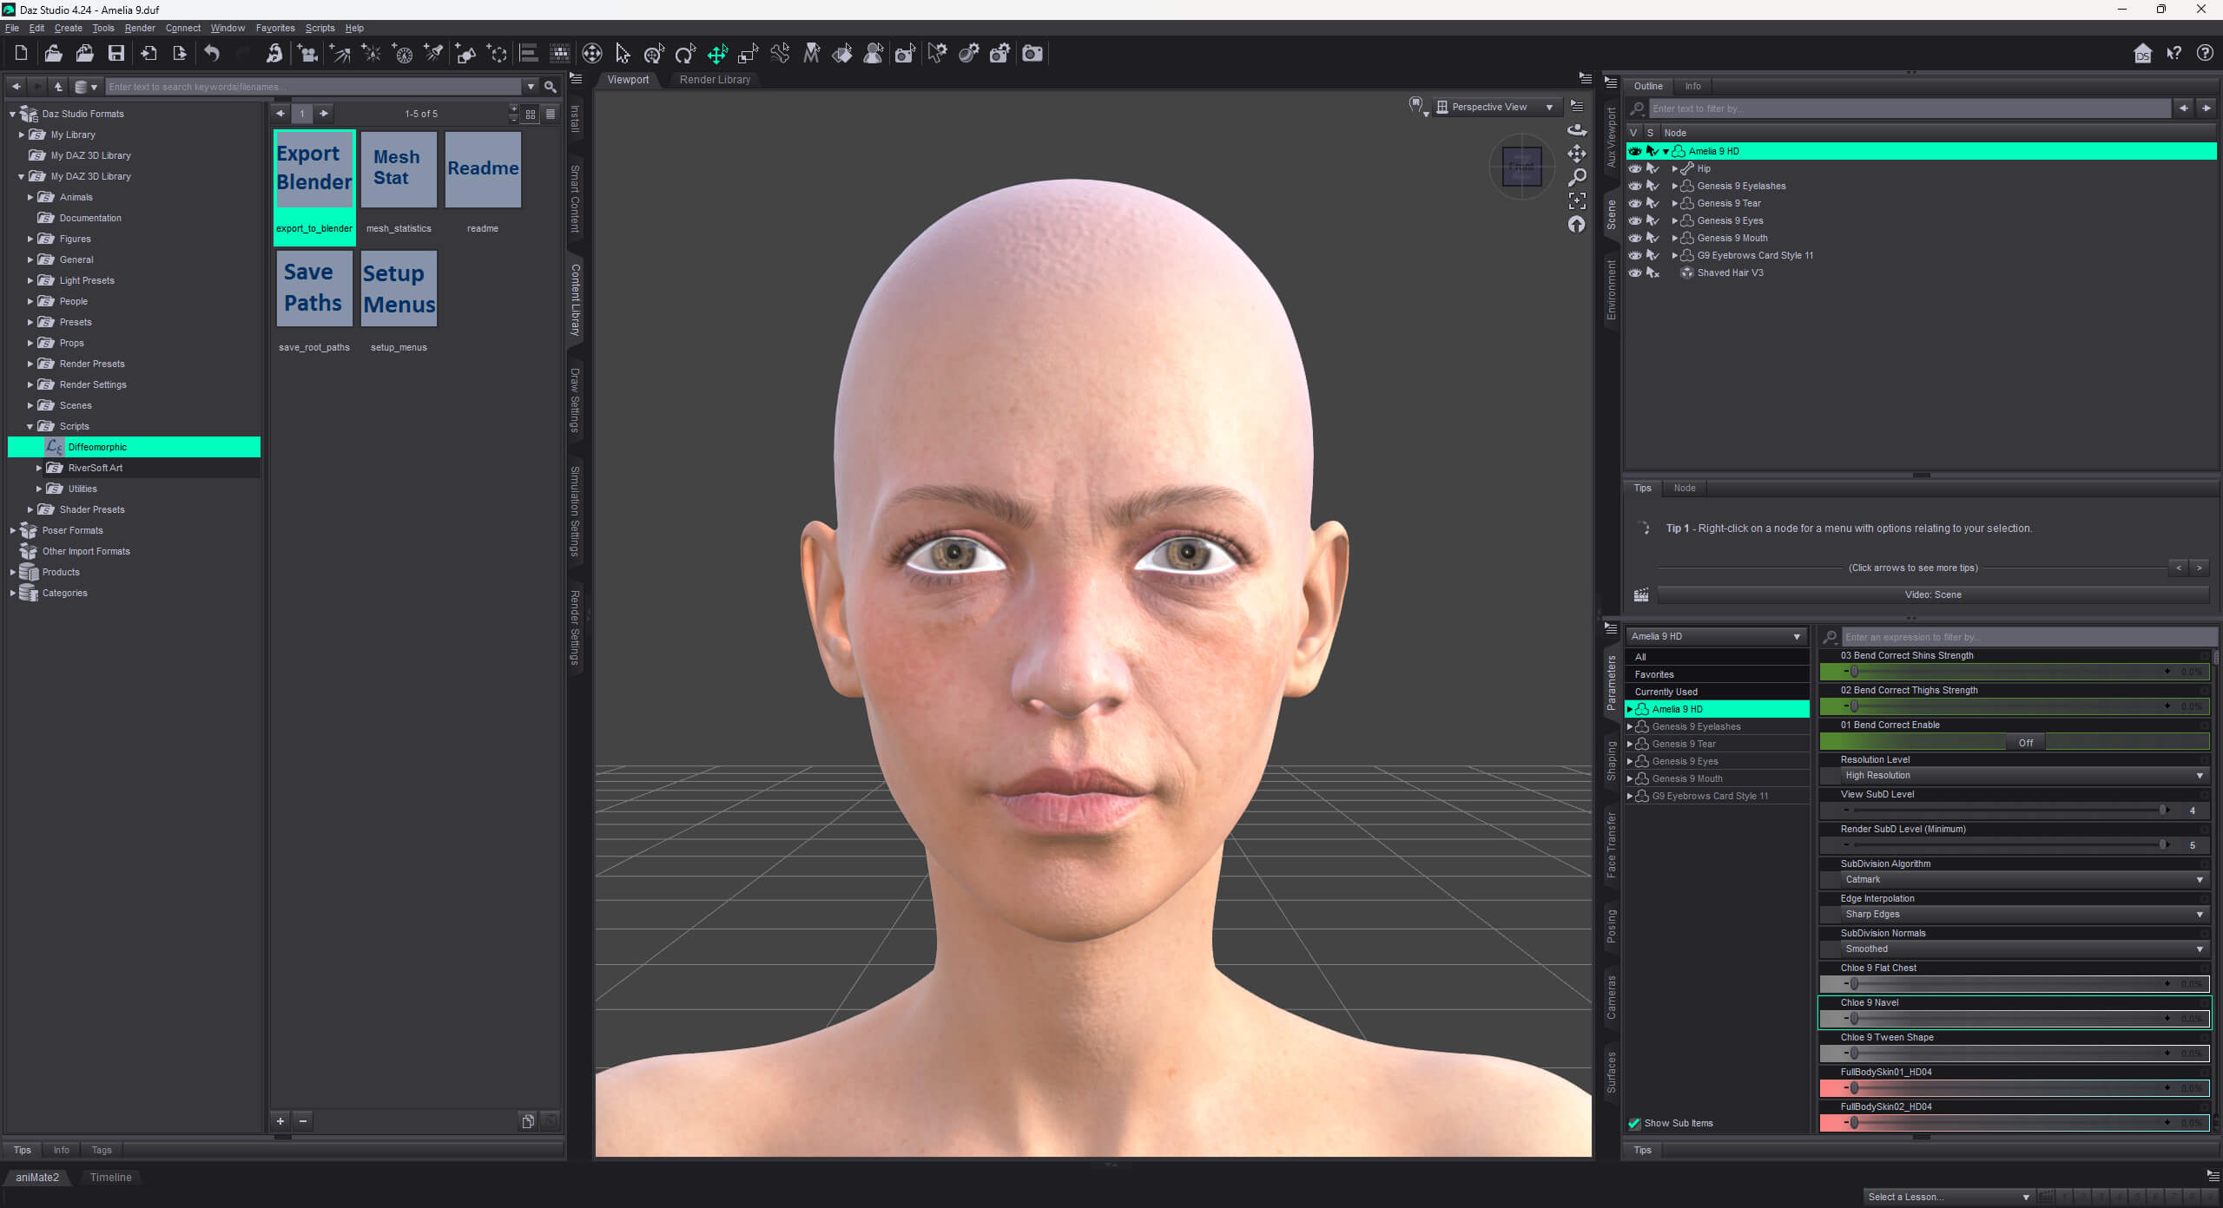
Task: Hide Shaved Hair V3 with eye icon
Action: coord(1635,272)
